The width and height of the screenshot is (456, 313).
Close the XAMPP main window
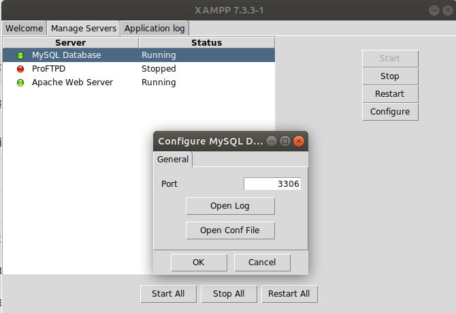pos(448,11)
